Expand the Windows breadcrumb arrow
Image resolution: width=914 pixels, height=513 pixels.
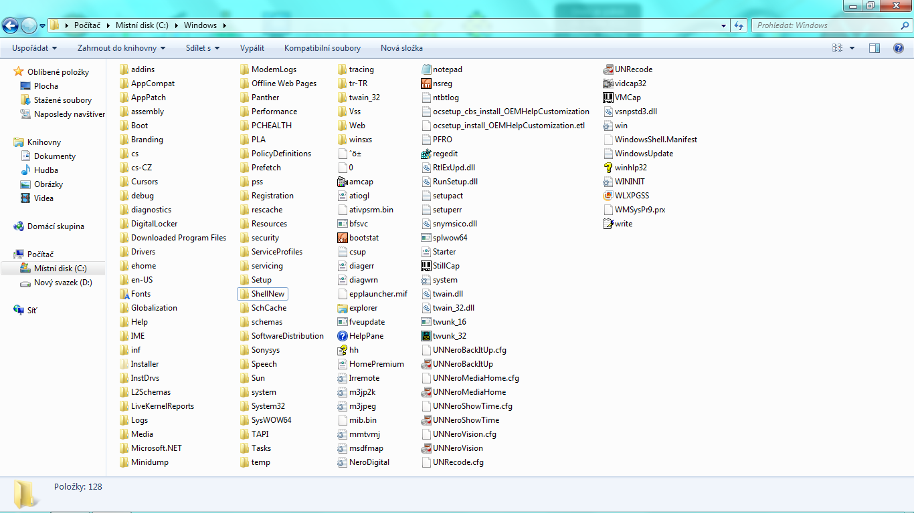(x=224, y=25)
